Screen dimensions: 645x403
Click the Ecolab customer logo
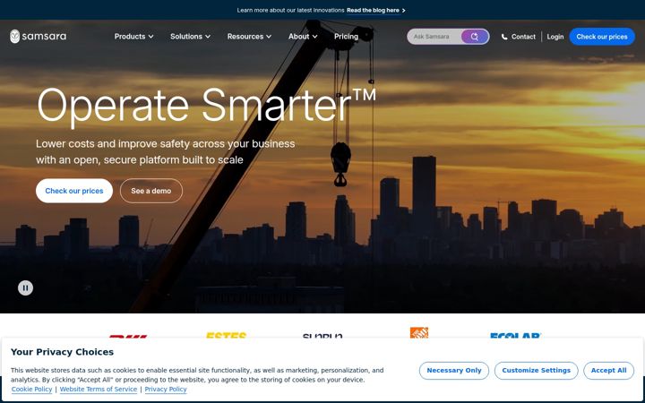point(515,336)
